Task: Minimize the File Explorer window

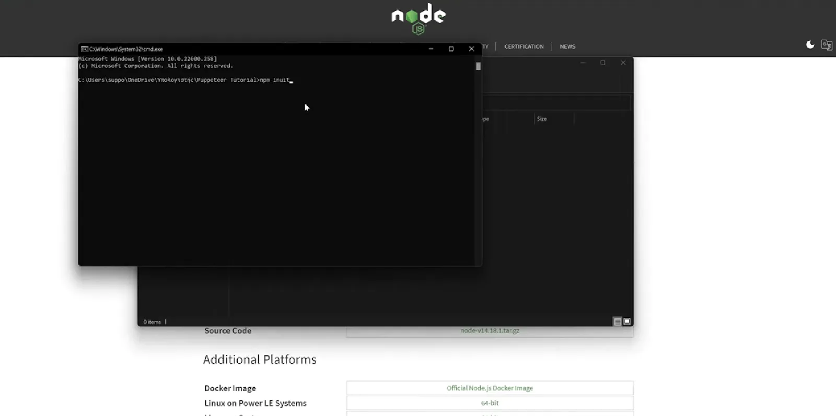Action: pos(583,63)
